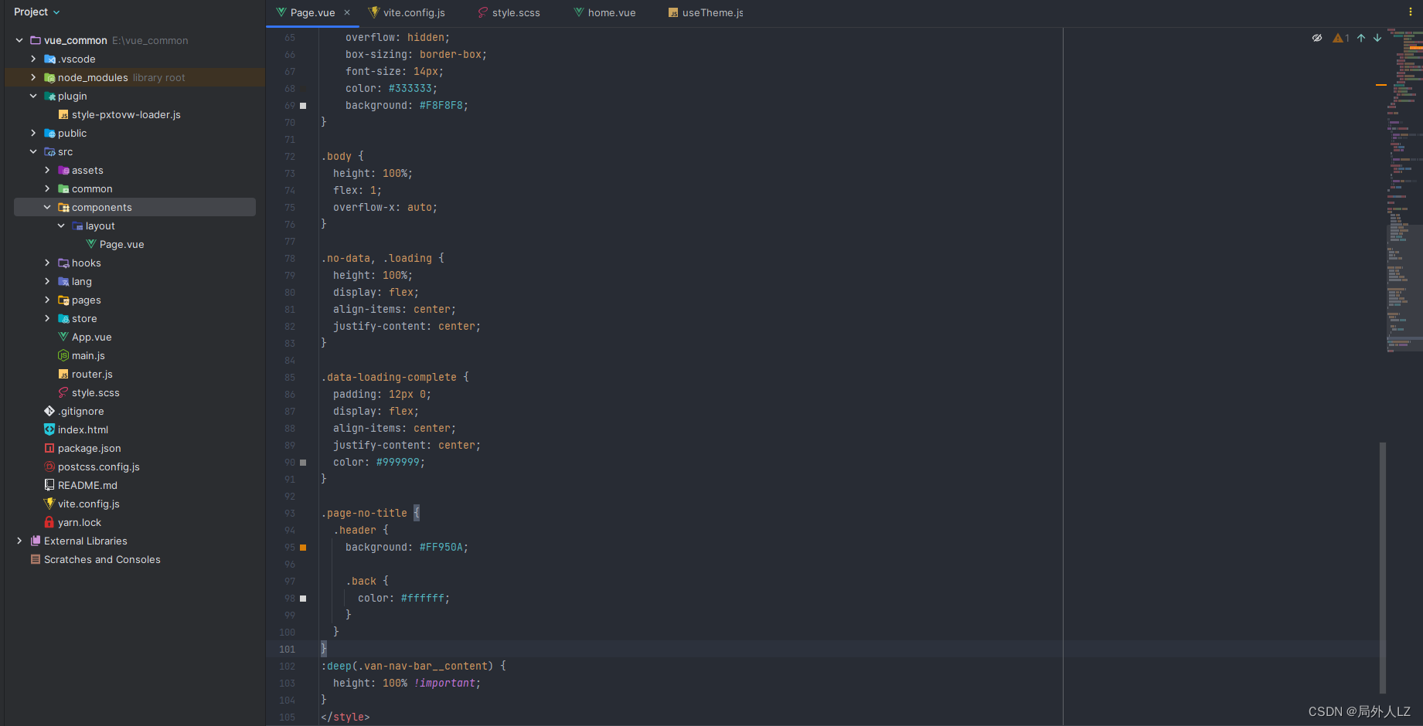This screenshot has width=1423, height=726.
Task: Toggle the inspections eye widget
Action: coord(1317,38)
